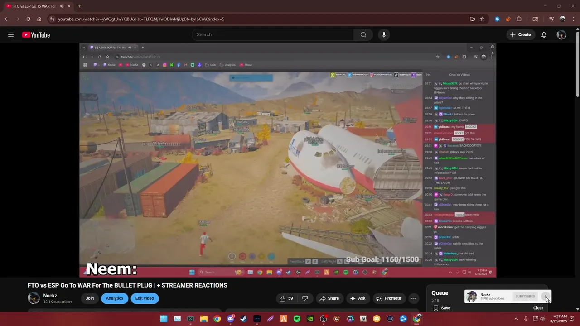This screenshot has height=326, width=580.
Task: Save the queue as a playlist
Action: pyautogui.click(x=442, y=308)
